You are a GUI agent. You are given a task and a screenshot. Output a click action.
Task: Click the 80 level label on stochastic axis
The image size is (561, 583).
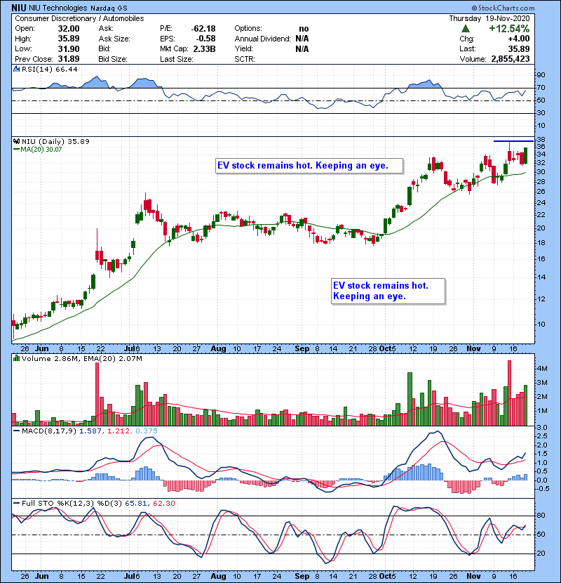[541, 516]
